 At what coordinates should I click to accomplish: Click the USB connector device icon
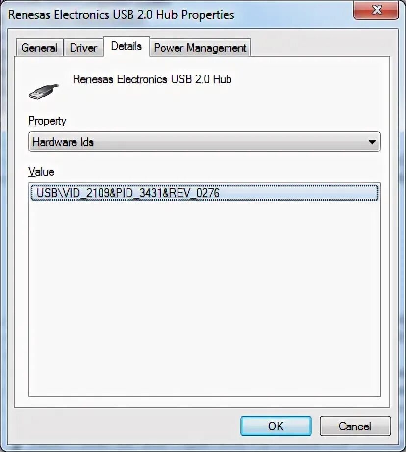click(44, 91)
